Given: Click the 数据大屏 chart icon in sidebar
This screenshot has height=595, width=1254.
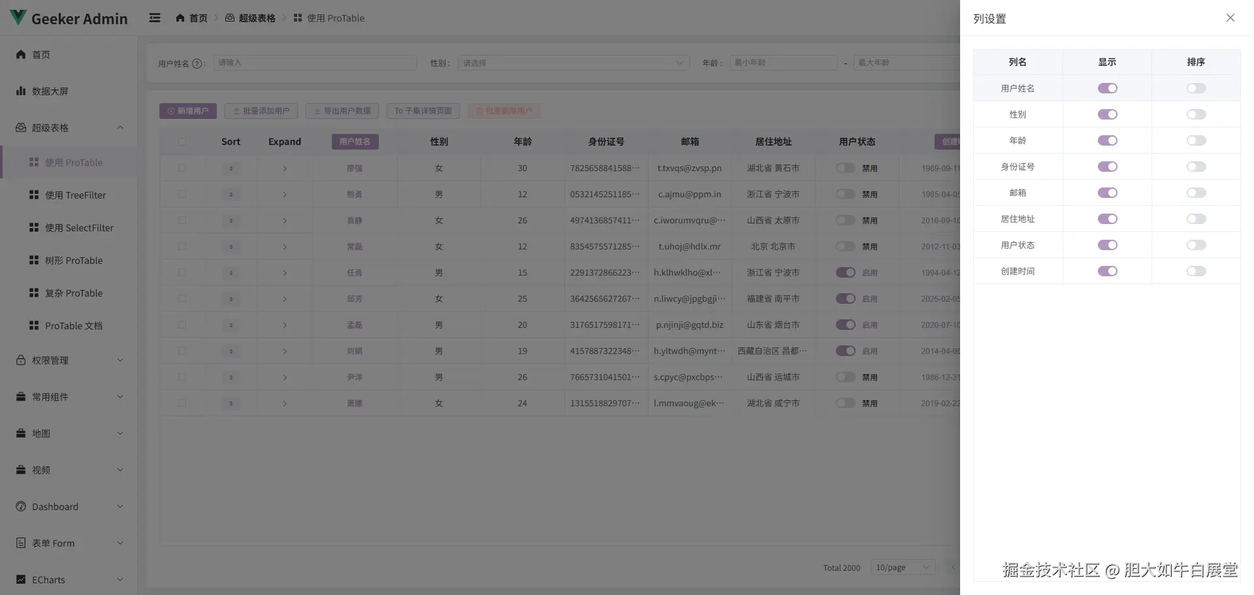Looking at the screenshot, I should [x=21, y=91].
